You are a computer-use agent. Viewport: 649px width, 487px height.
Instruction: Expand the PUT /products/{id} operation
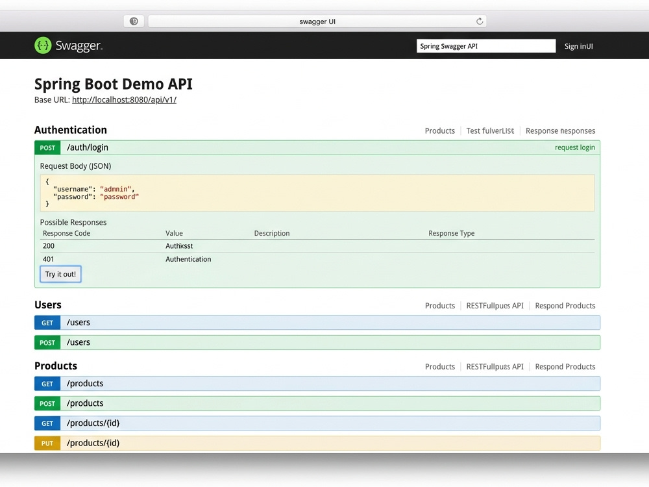coord(317,443)
